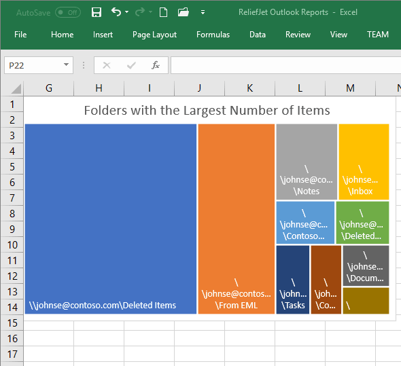Open Customize Quick Access Toolbar menu
This screenshot has height=366, width=401.
(203, 12)
